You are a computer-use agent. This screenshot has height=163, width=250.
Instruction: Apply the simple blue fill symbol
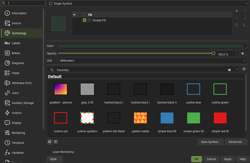click(x=167, y=122)
